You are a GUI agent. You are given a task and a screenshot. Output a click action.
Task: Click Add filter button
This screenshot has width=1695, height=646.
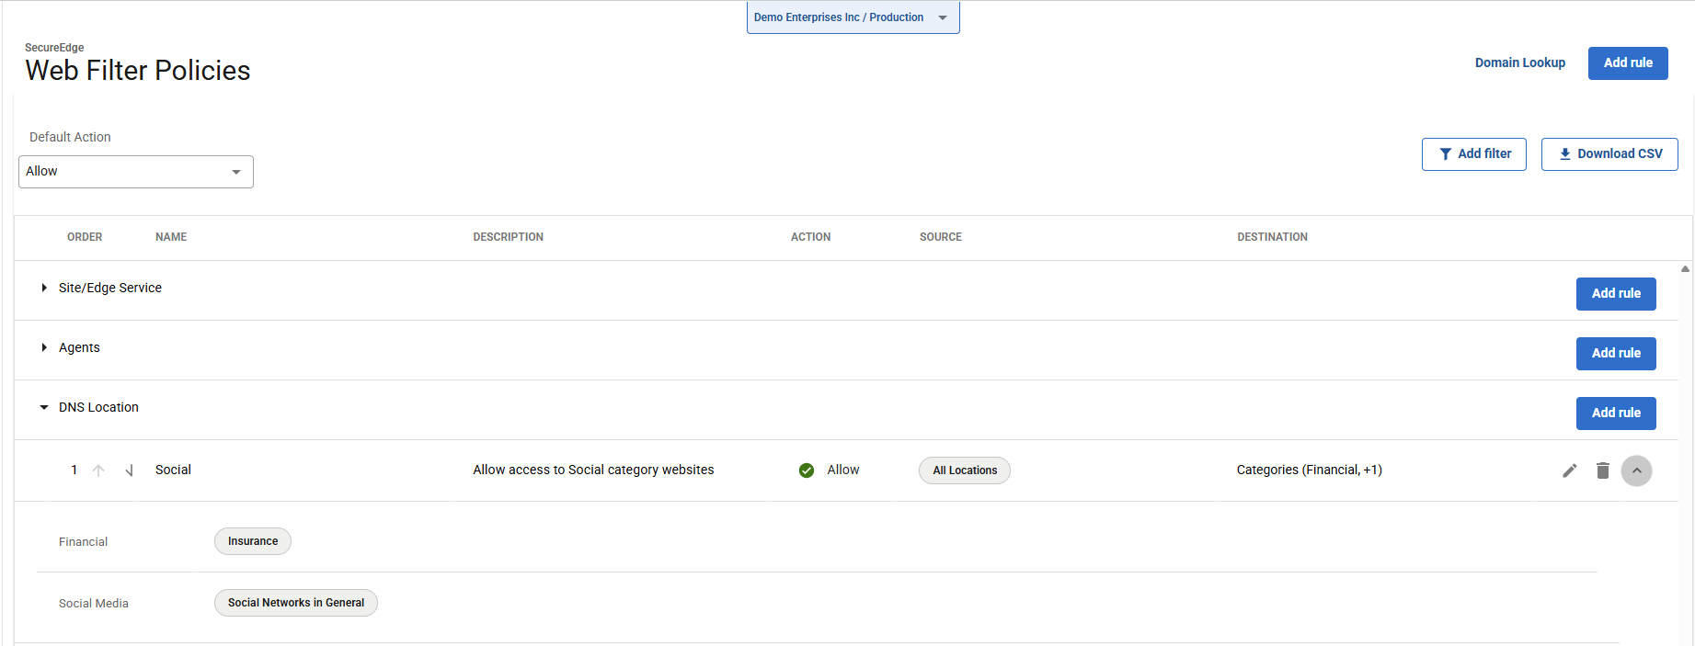coord(1473,154)
